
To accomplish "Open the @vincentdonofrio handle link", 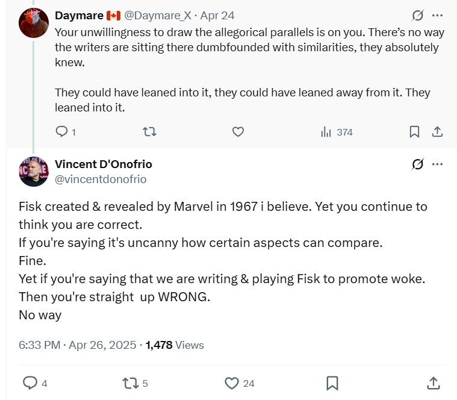I will click(101, 179).
